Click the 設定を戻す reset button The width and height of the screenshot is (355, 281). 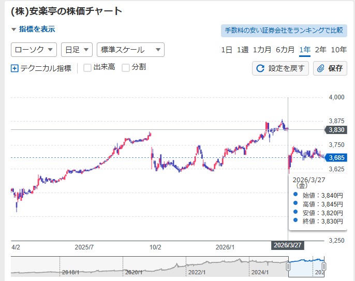click(x=280, y=68)
